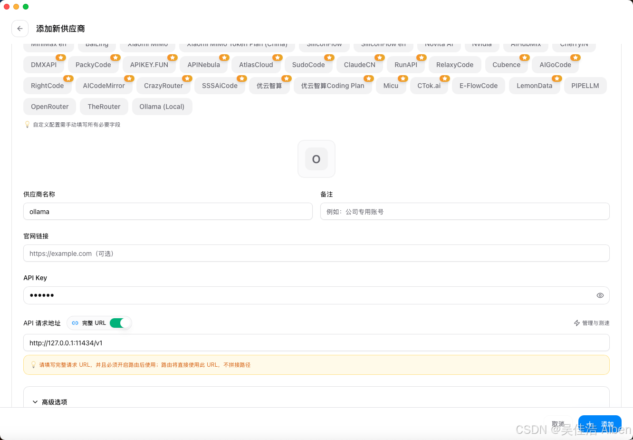Screen dimensions: 633x440
Task: Click the star badge on RunAPI
Action: (x=422, y=58)
